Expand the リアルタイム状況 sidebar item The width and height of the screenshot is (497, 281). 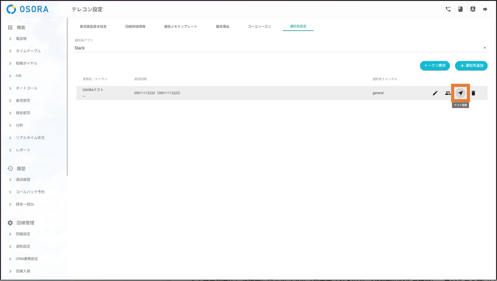30,138
